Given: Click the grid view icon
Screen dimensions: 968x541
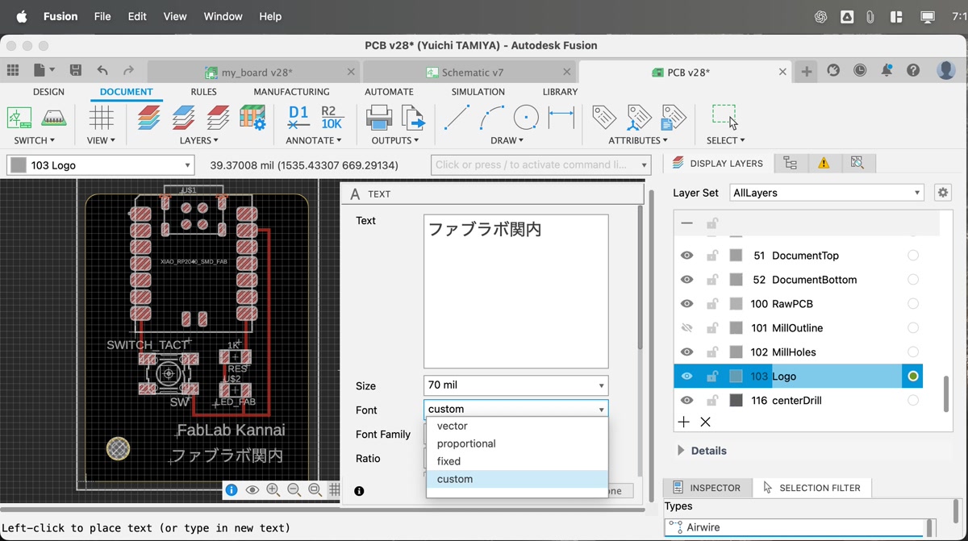Looking at the screenshot, I should [x=101, y=118].
